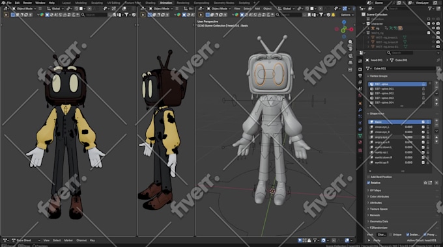The image size is (443, 247).
Task: Open the Output properties tab icon
Action: (x=360, y=75)
